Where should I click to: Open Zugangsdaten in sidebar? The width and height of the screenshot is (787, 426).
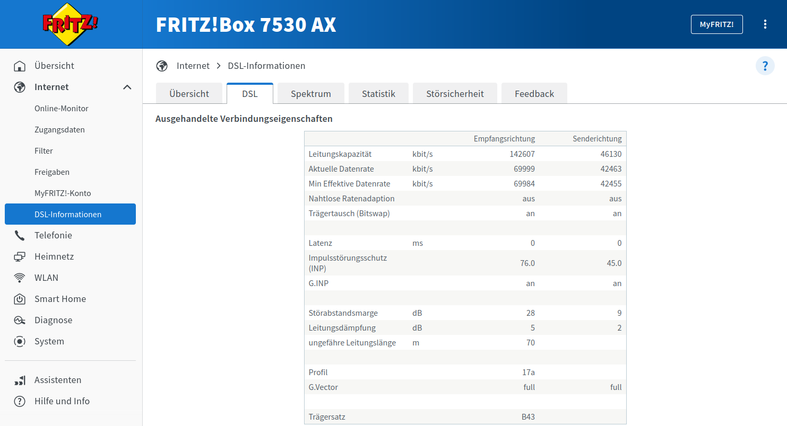pos(70,129)
